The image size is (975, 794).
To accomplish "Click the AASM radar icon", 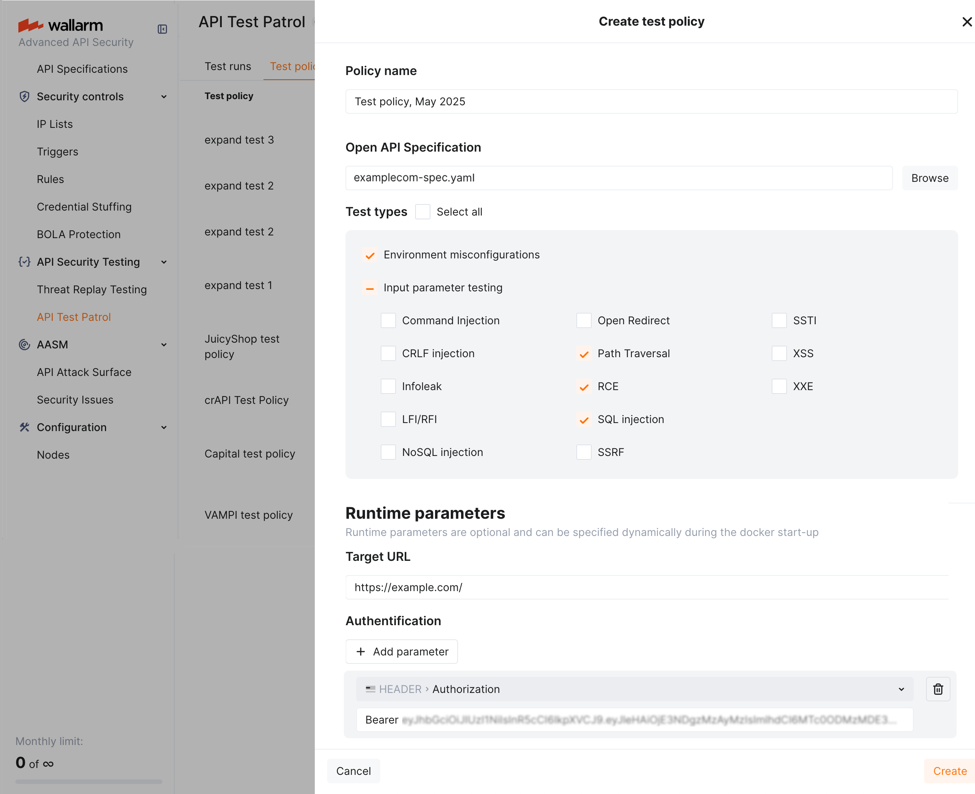I will (x=24, y=345).
